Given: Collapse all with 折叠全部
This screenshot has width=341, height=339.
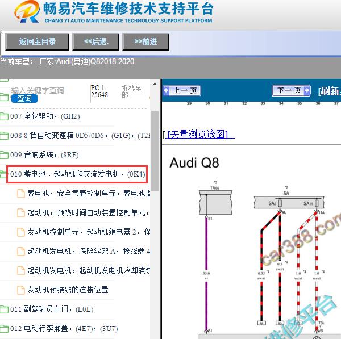Looking at the screenshot, I should point(131,91).
